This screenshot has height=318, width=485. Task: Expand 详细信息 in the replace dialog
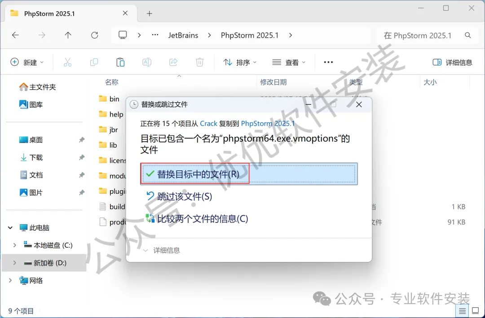tap(162, 250)
